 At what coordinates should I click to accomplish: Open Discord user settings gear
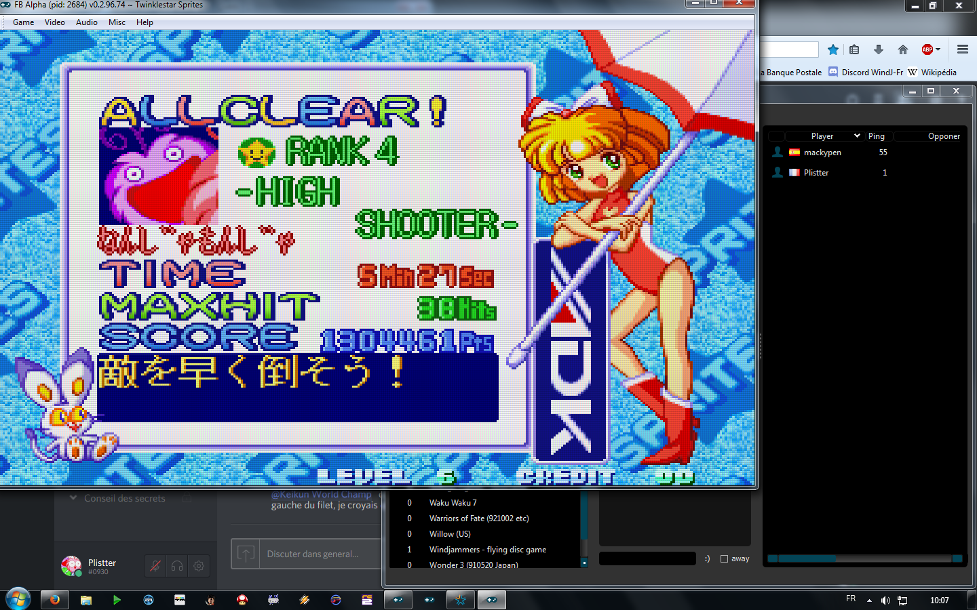[199, 566]
